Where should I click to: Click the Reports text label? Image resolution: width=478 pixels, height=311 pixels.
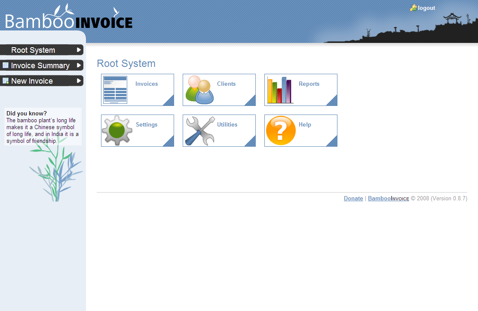coord(309,84)
